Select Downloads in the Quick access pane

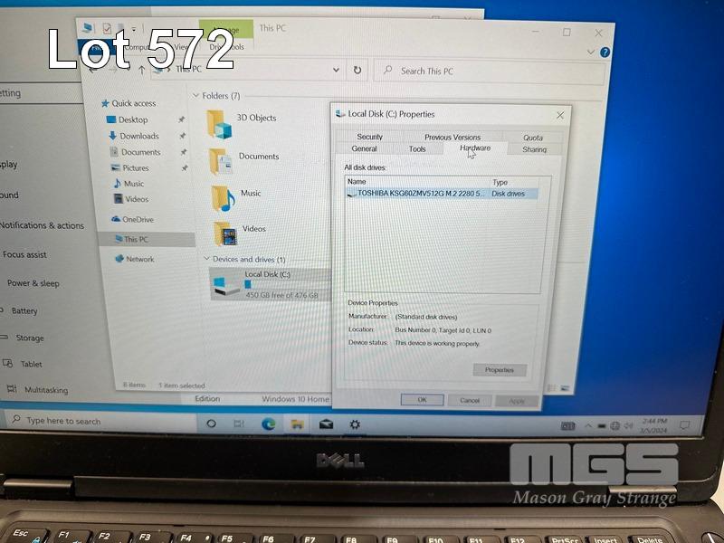coord(139,136)
